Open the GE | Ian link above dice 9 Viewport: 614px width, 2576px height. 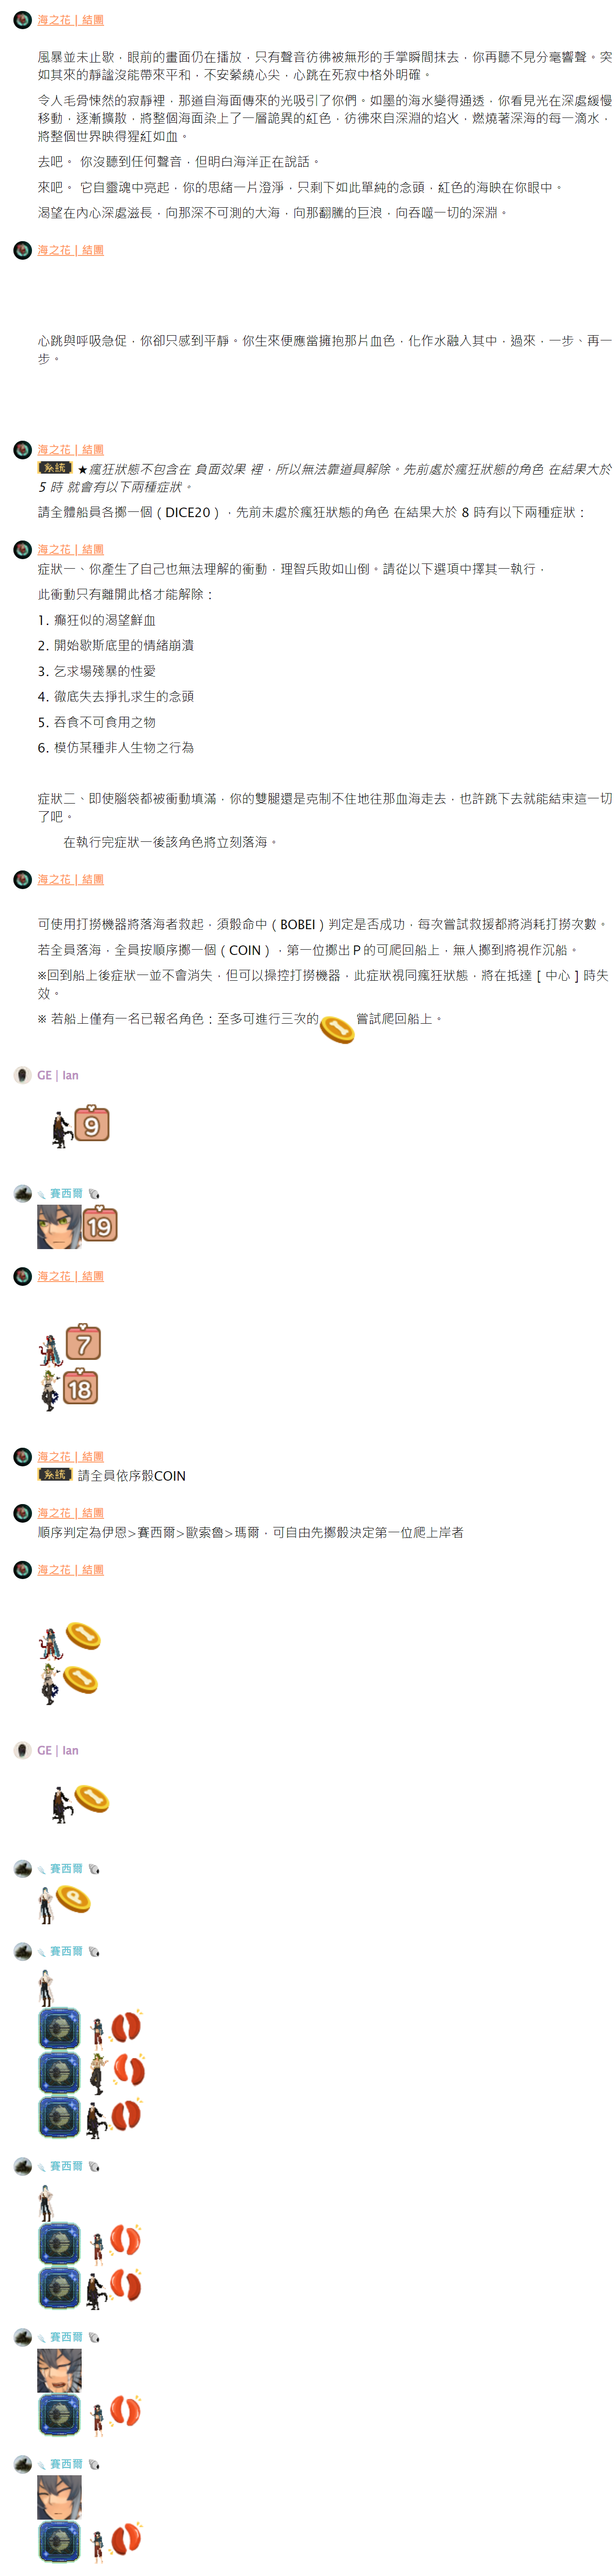[58, 1075]
